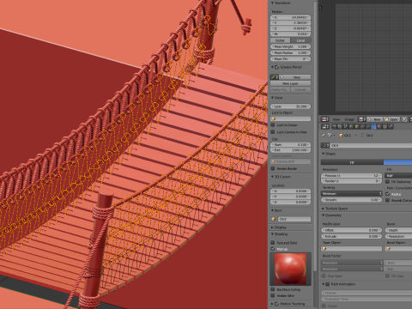Enable Hidden Wire checkbox
The image size is (412, 309).
click(x=273, y=295)
